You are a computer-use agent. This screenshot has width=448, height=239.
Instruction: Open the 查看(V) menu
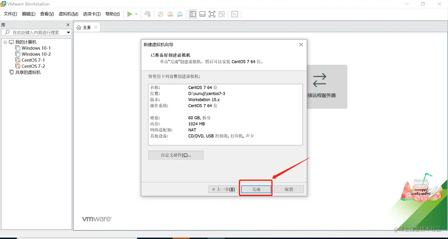tap(47, 14)
